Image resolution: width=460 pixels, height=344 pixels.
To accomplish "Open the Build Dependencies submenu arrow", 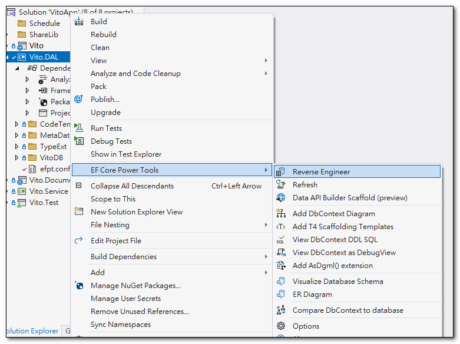I will click(x=266, y=257).
